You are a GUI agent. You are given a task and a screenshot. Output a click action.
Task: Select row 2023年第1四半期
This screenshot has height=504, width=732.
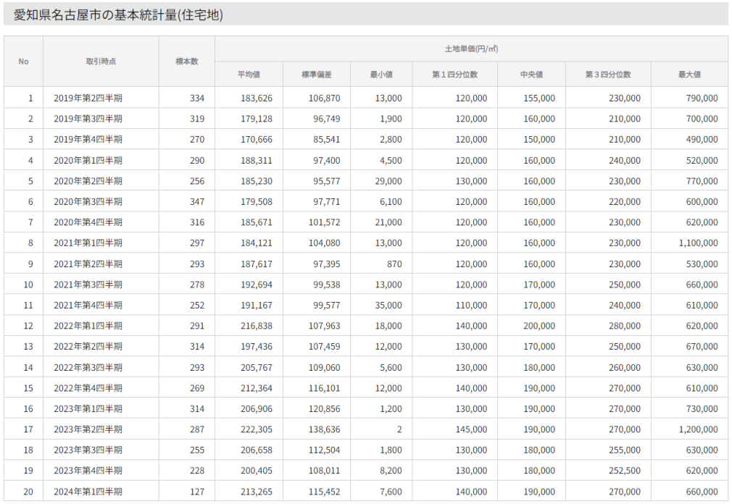(366, 408)
